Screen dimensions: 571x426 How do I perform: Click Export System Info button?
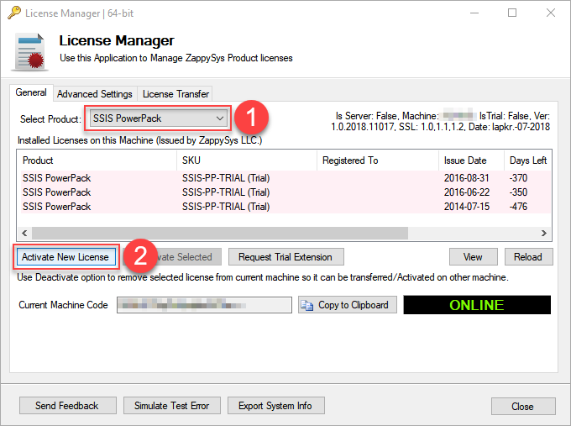(x=275, y=406)
